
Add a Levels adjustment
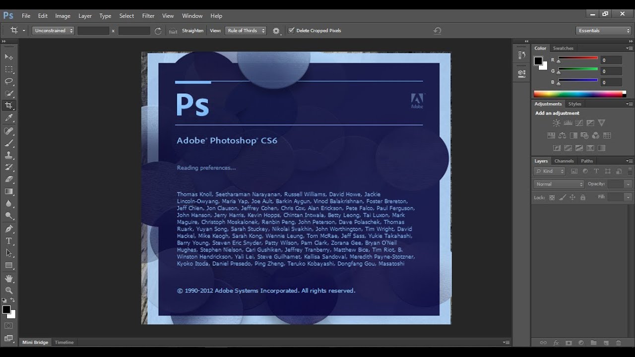click(x=568, y=123)
